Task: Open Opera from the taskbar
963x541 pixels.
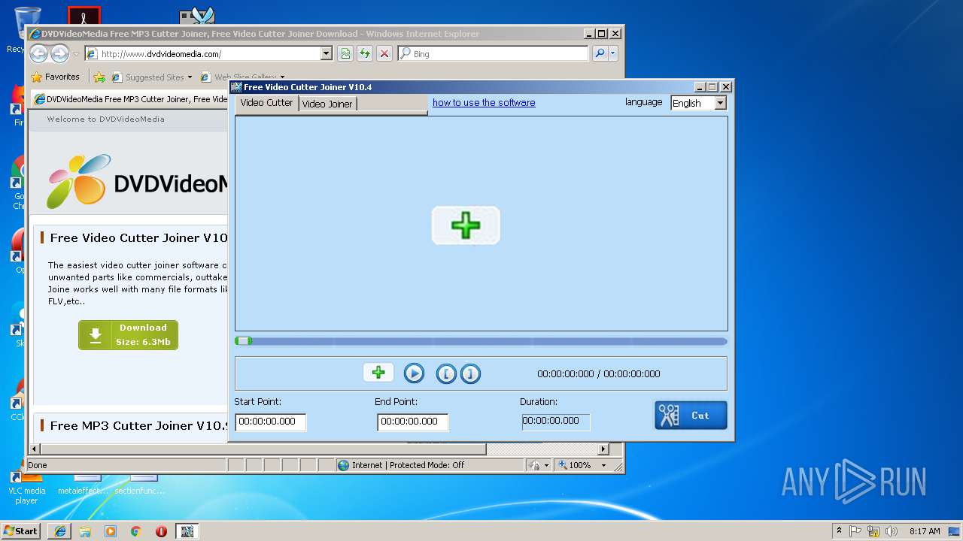Action: (x=161, y=531)
